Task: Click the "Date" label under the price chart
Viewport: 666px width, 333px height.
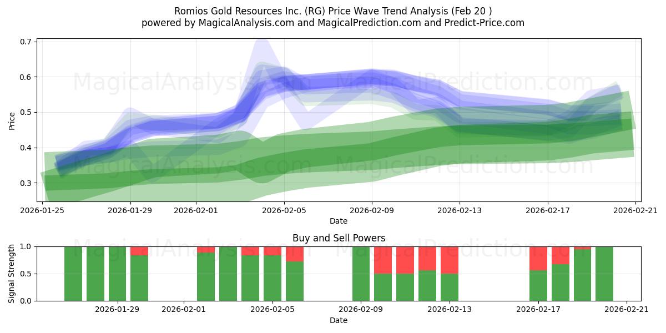Action: coord(339,221)
